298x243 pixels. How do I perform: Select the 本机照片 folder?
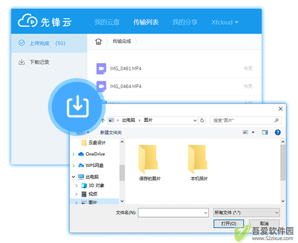click(199, 162)
